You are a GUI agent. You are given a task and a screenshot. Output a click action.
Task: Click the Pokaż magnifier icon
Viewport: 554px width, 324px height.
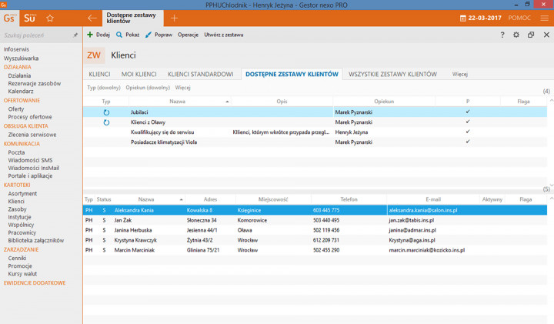coord(119,35)
